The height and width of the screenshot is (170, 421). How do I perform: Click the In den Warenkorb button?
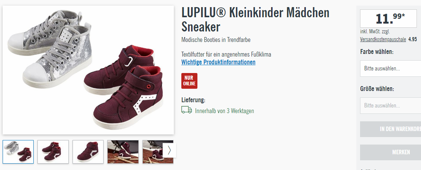pyautogui.click(x=391, y=129)
